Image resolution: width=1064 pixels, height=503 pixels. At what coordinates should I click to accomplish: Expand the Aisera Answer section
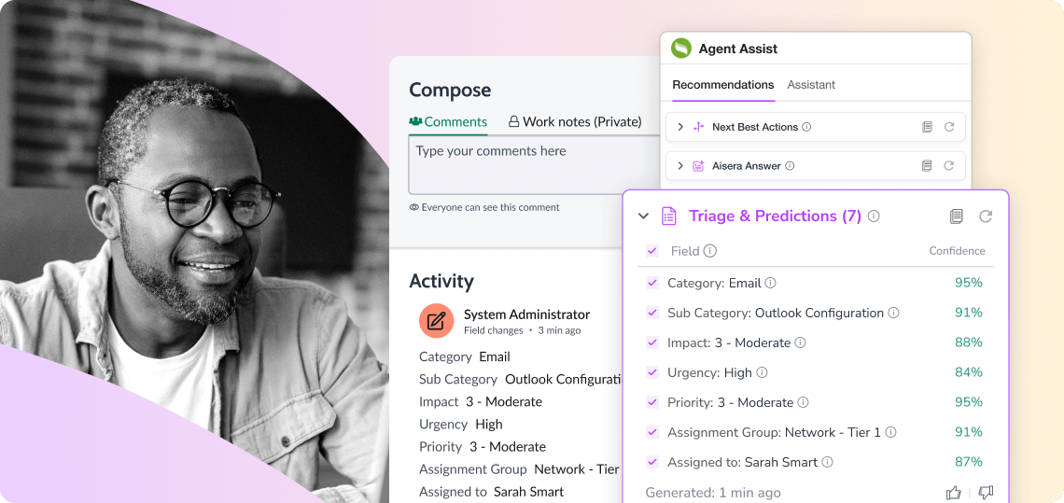click(x=680, y=165)
